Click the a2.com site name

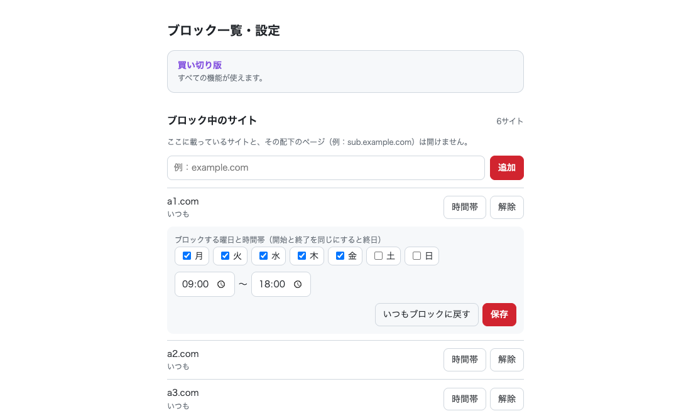(183, 354)
